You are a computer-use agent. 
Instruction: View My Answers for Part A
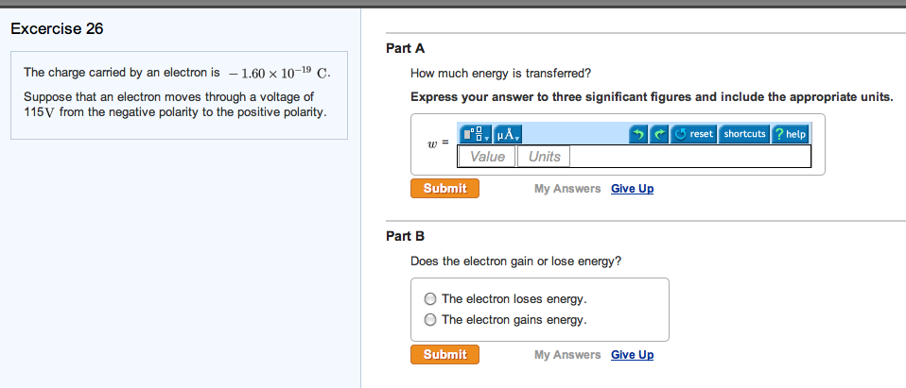pos(566,189)
